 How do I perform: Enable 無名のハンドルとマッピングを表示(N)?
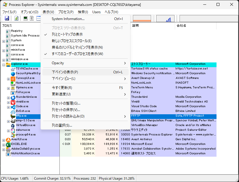[85, 47]
